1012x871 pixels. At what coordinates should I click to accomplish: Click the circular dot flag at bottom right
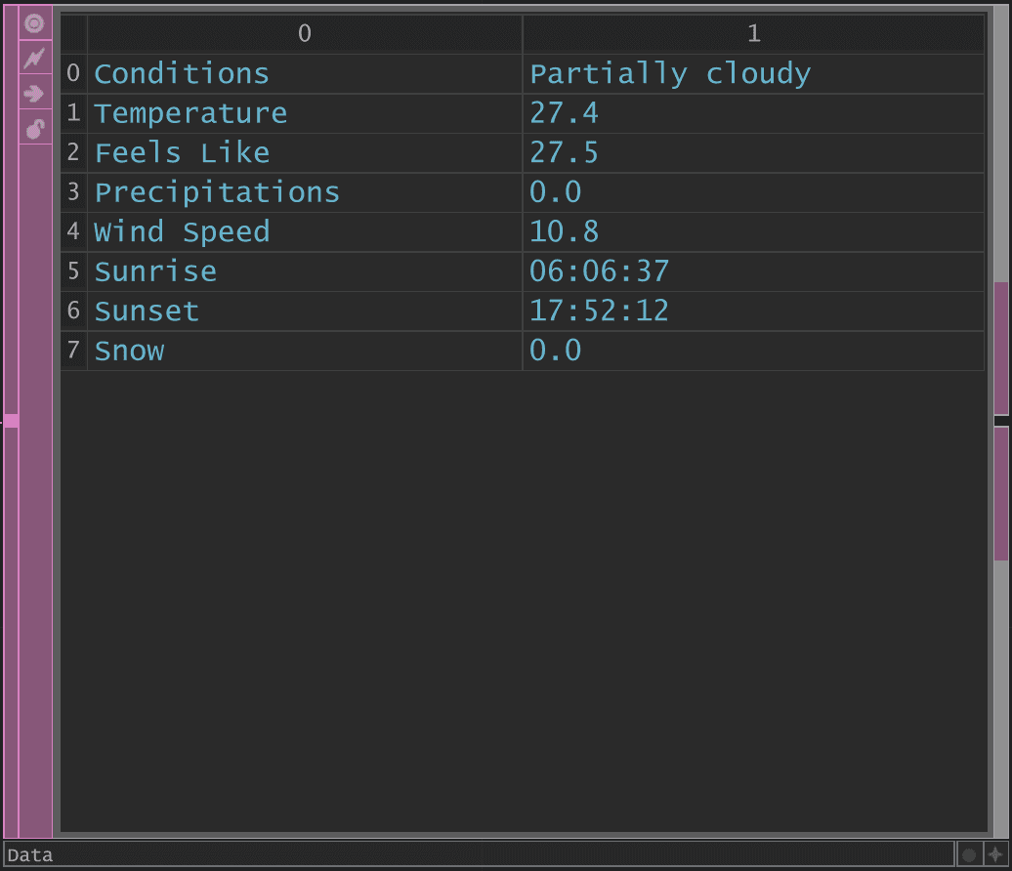pyautogui.click(x=969, y=854)
